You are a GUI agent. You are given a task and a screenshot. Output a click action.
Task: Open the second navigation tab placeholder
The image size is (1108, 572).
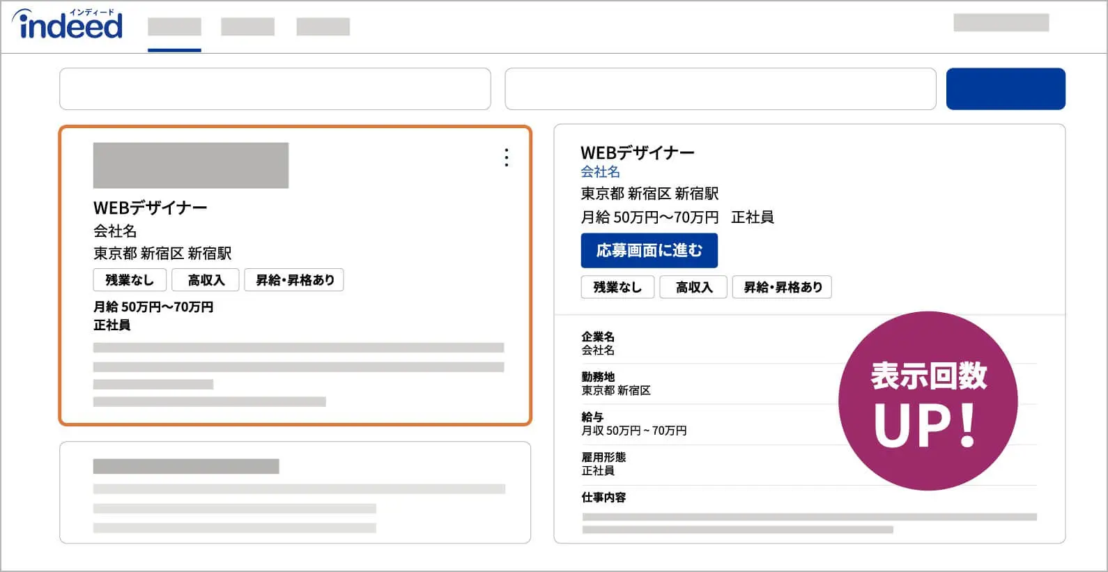pyautogui.click(x=247, y=27)
